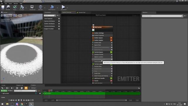Viewport: 188px width, 106px height.
Task: Switch to the Curves tab
Action: click(4, 85)
